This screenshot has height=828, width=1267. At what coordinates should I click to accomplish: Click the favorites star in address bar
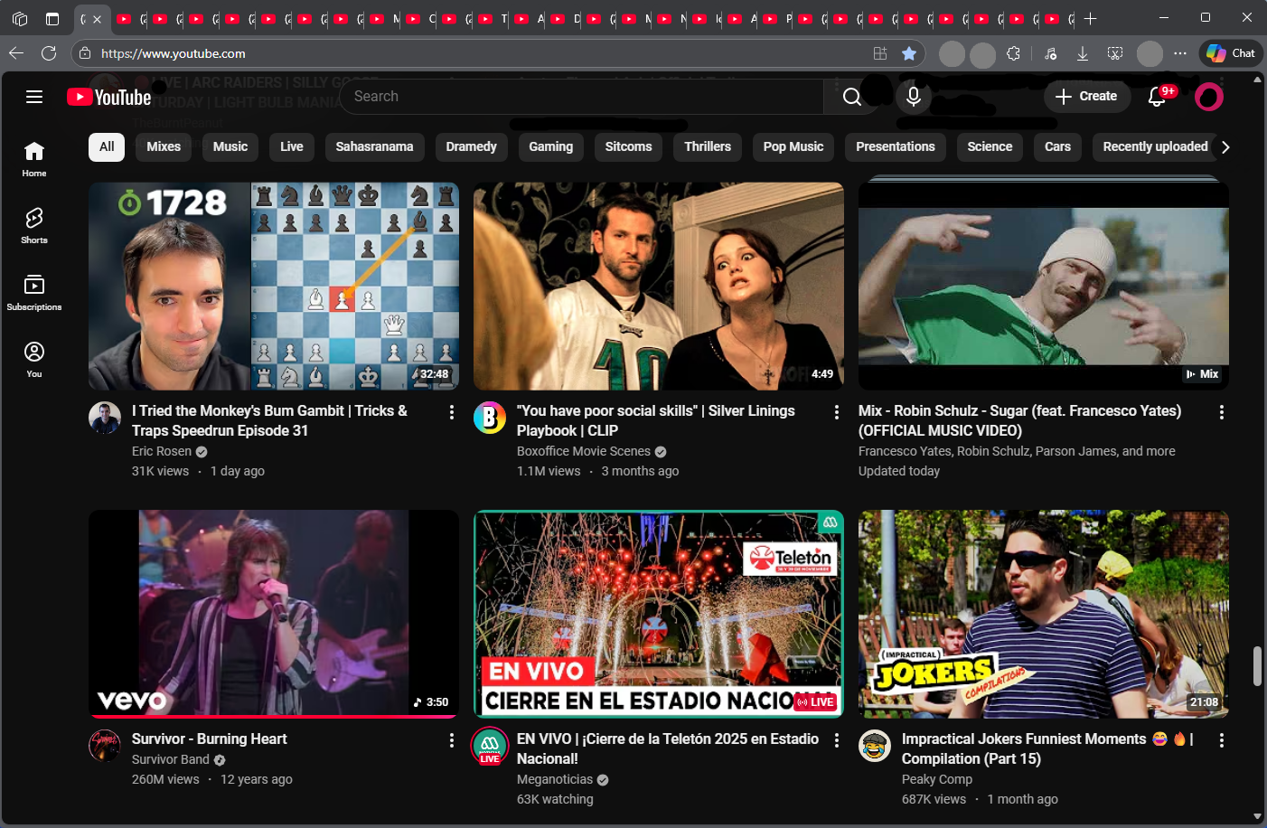(x=909, y=53)
